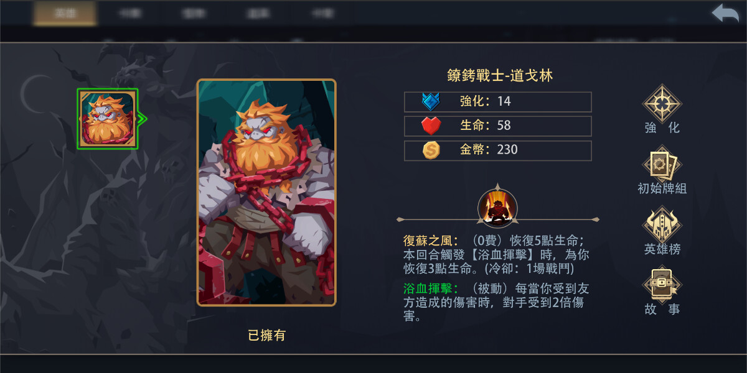This screenshot has height=373, width=747.
Task: Select the 金幣: 230 stat row
Action: [498, 150]
